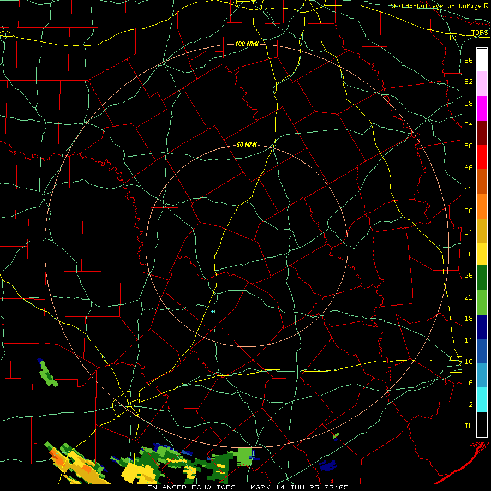
Task: Select the 42 legend scale value
Action: pyautogui.click(x=469, y=189)
